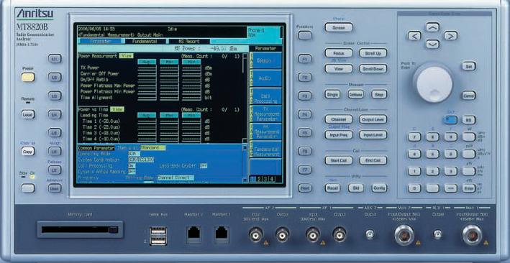Image resolution: width=510 pixels, height=263 pixels.
Task: Tap the up arrow cursor key
Action: (x=432, y=27)
